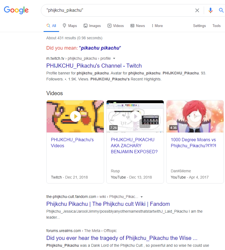
Task: Switch to the News tab
Action: tap(138, 26)
